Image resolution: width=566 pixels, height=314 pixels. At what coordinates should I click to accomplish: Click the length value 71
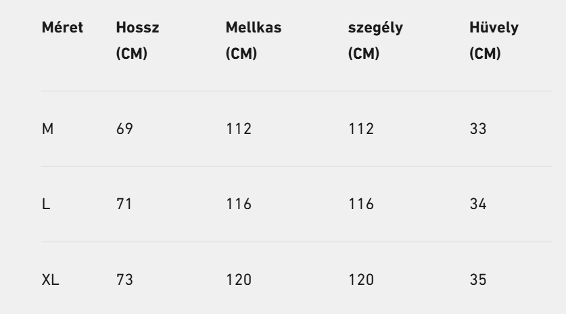124,204
